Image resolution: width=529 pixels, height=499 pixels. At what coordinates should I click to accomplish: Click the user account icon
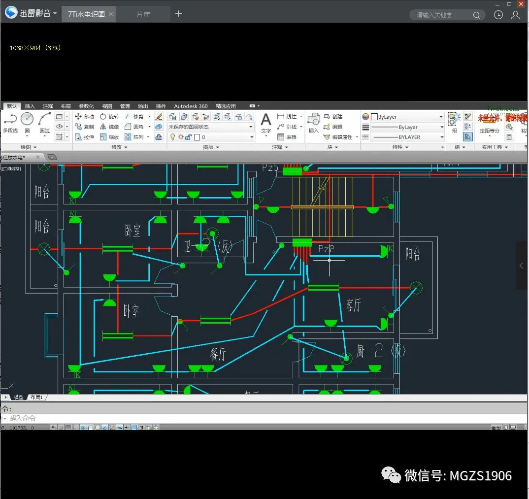coord(515,15)
